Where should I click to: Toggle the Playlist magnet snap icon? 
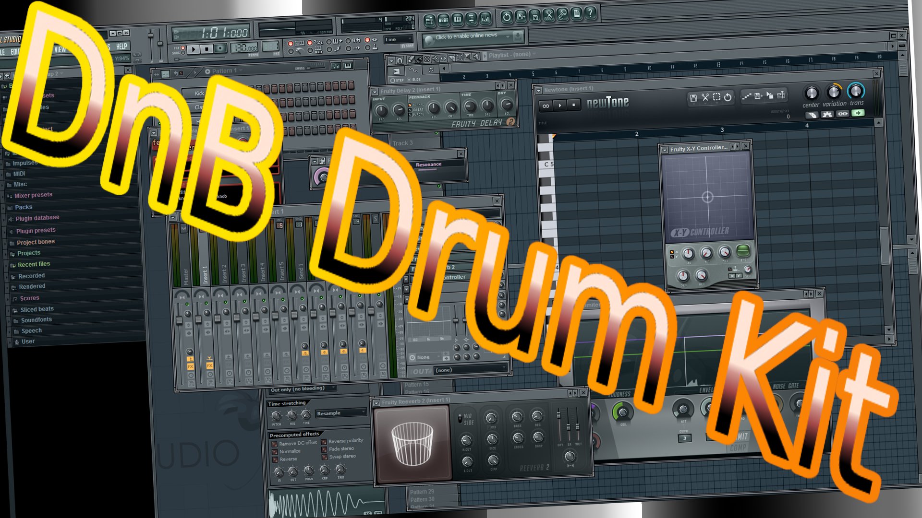pos(400,60)
